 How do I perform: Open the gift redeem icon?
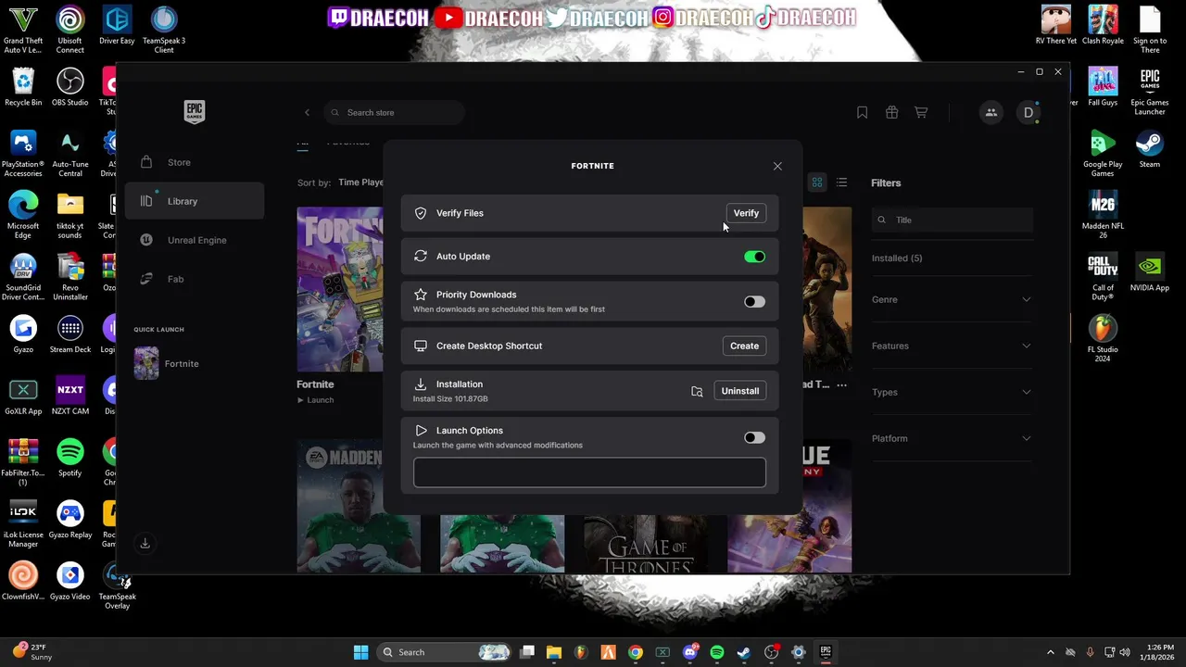891,113
